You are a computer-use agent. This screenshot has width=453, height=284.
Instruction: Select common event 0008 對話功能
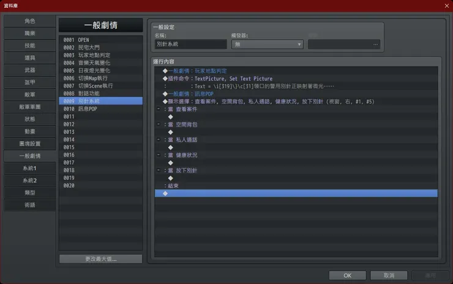101,93
